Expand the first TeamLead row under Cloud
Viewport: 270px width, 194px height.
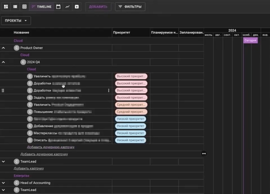click(x=3, y=162)
